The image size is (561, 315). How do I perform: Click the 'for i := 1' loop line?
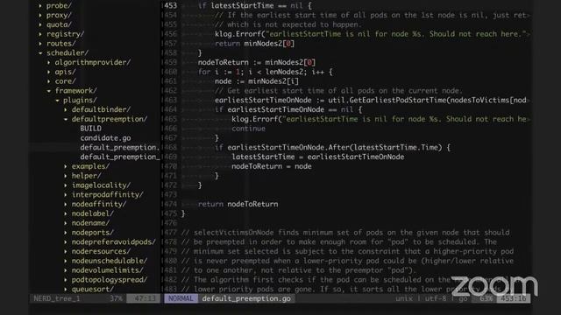(266, 72)
